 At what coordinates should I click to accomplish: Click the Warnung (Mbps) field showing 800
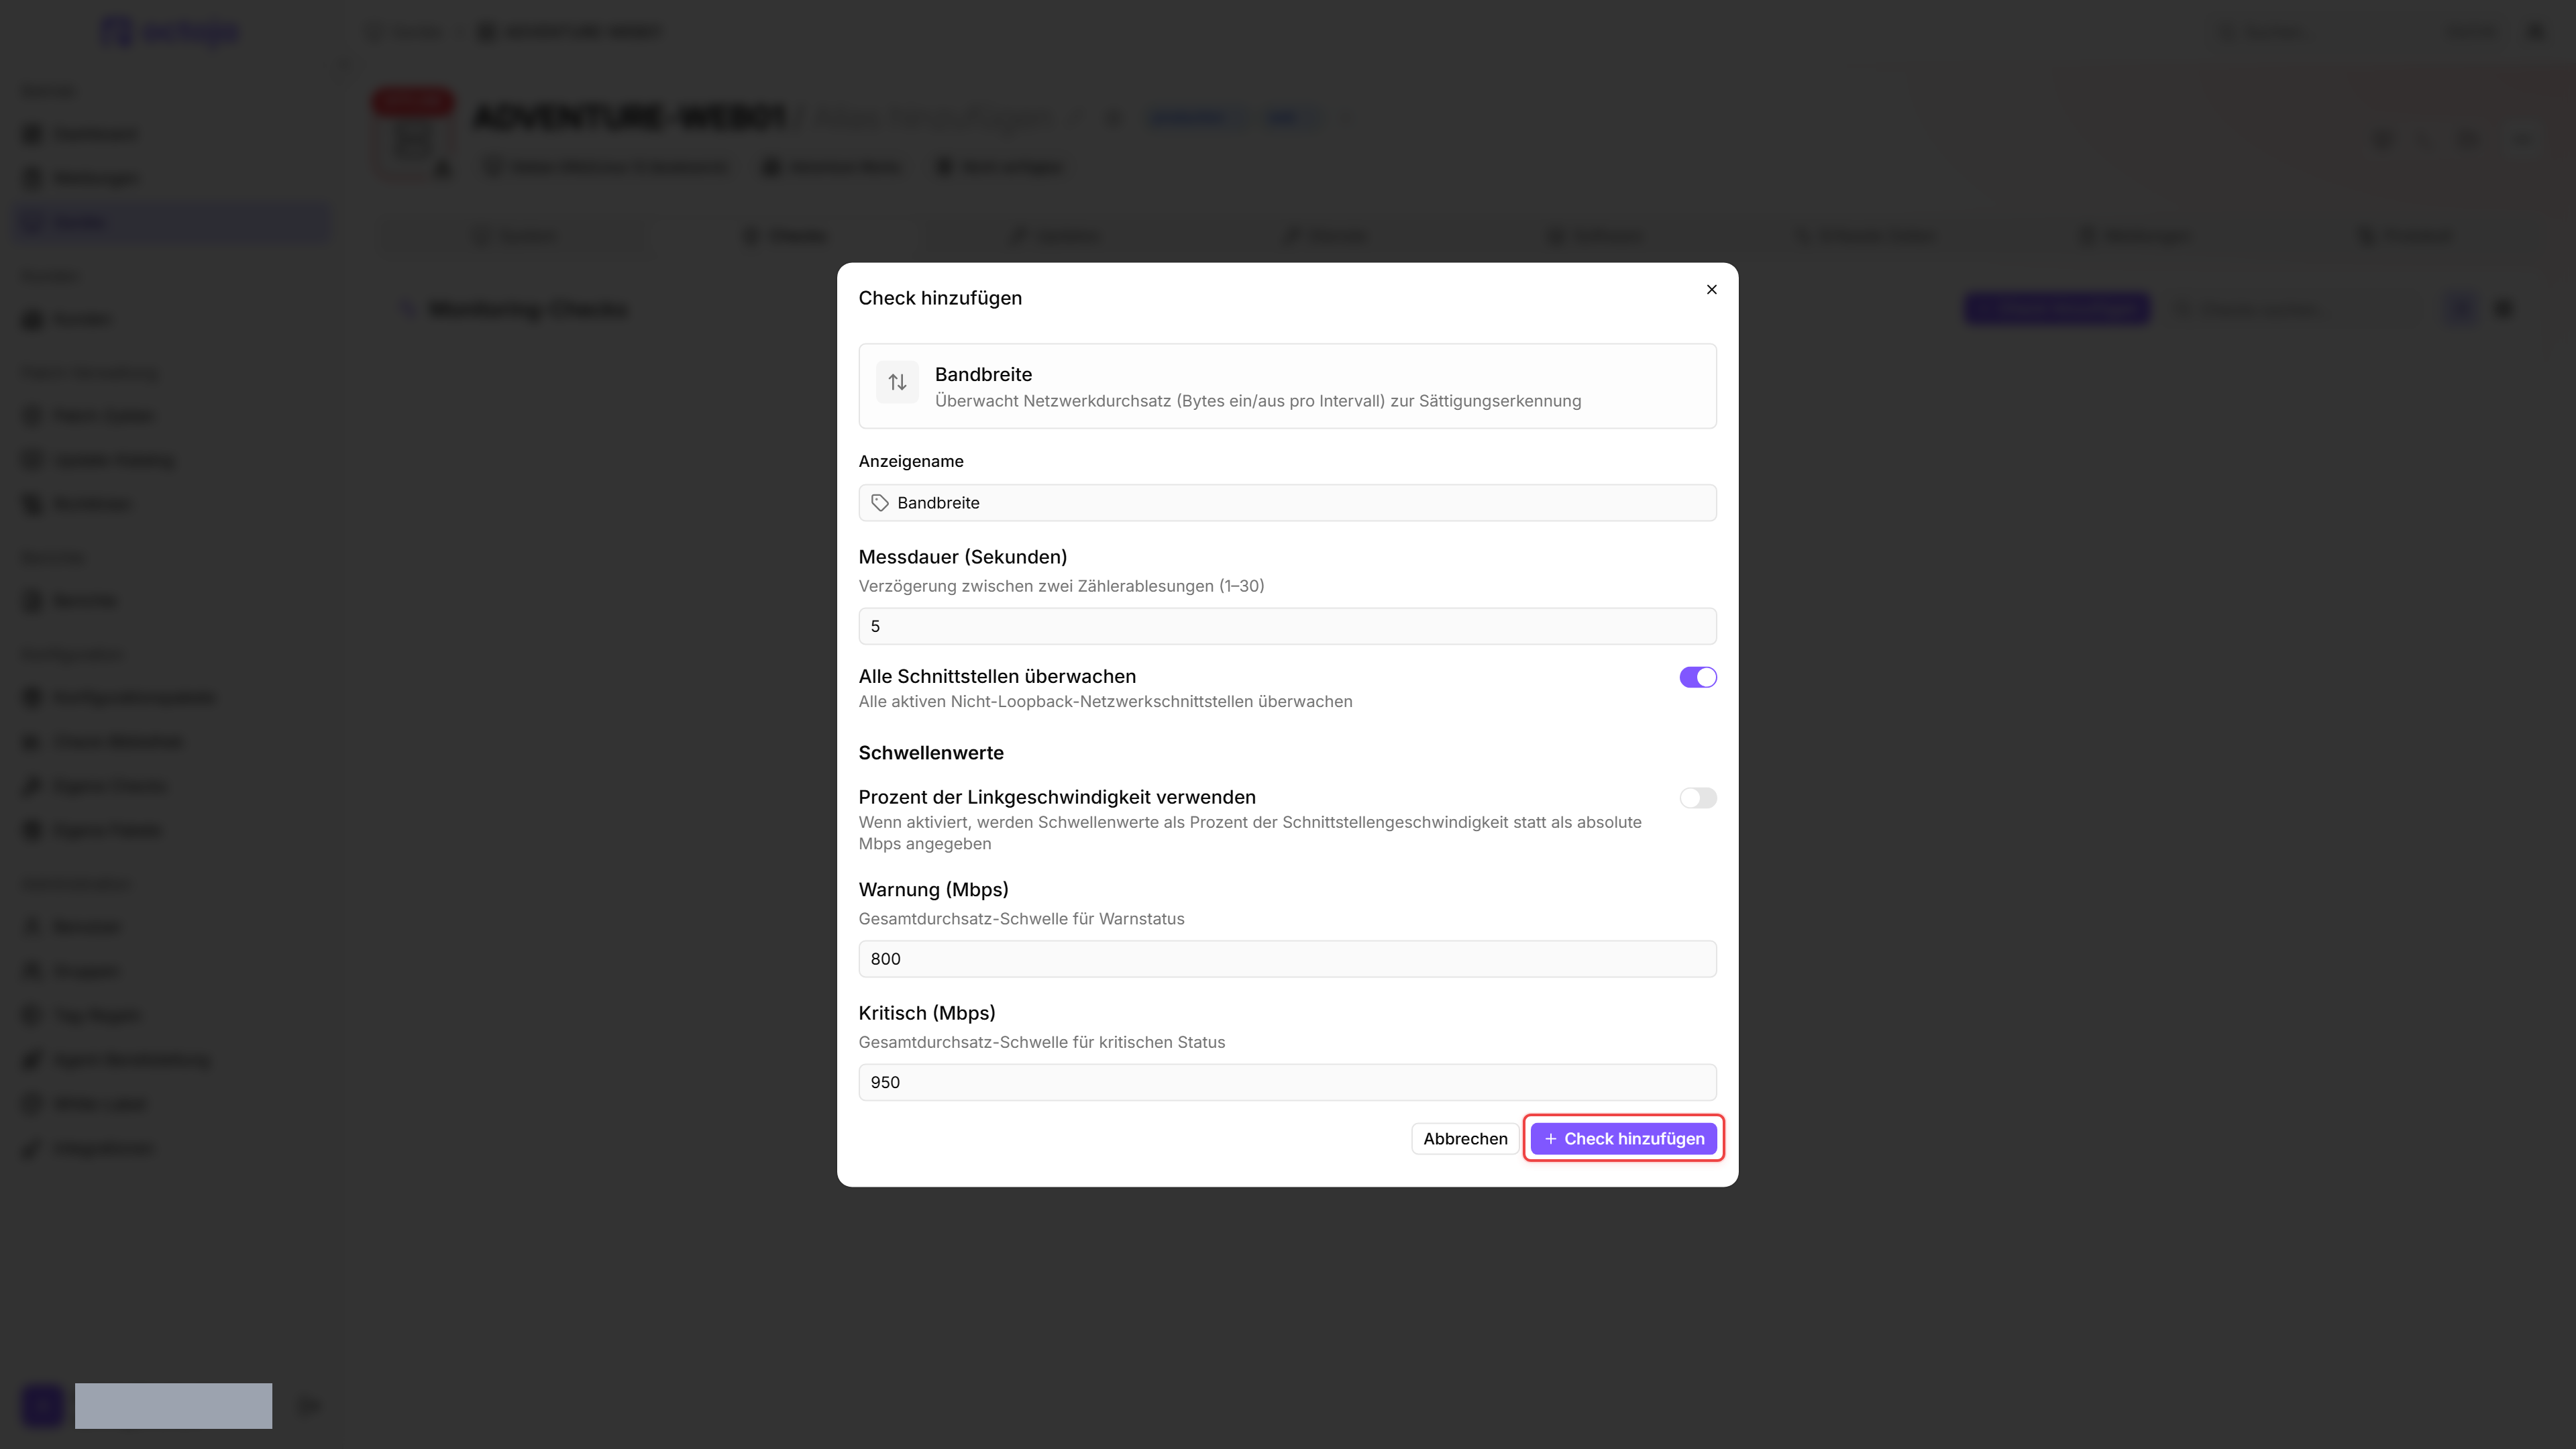point(1287,959)
